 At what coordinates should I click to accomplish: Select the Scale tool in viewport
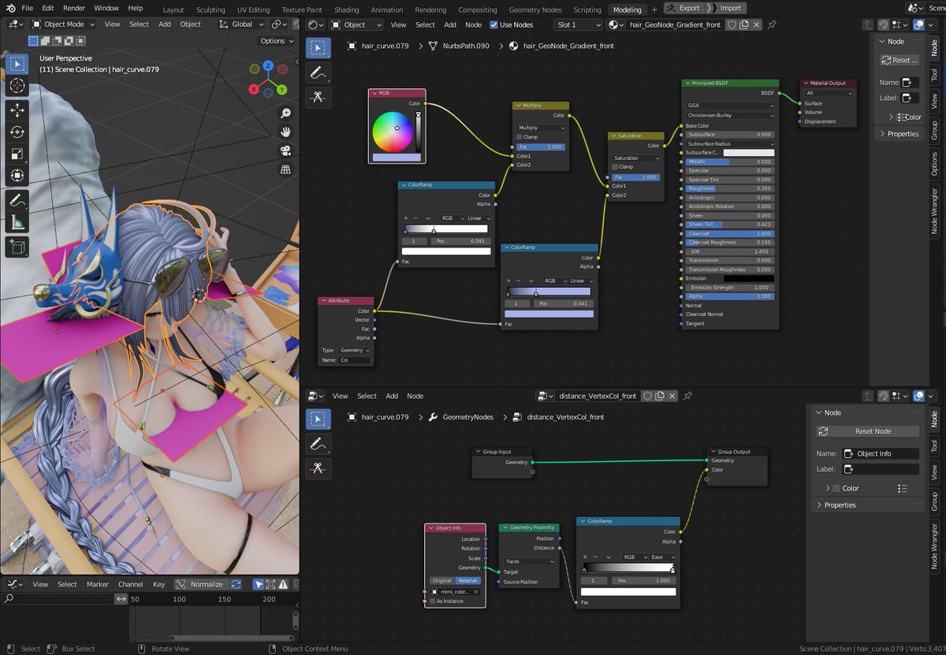click(17, 154)
